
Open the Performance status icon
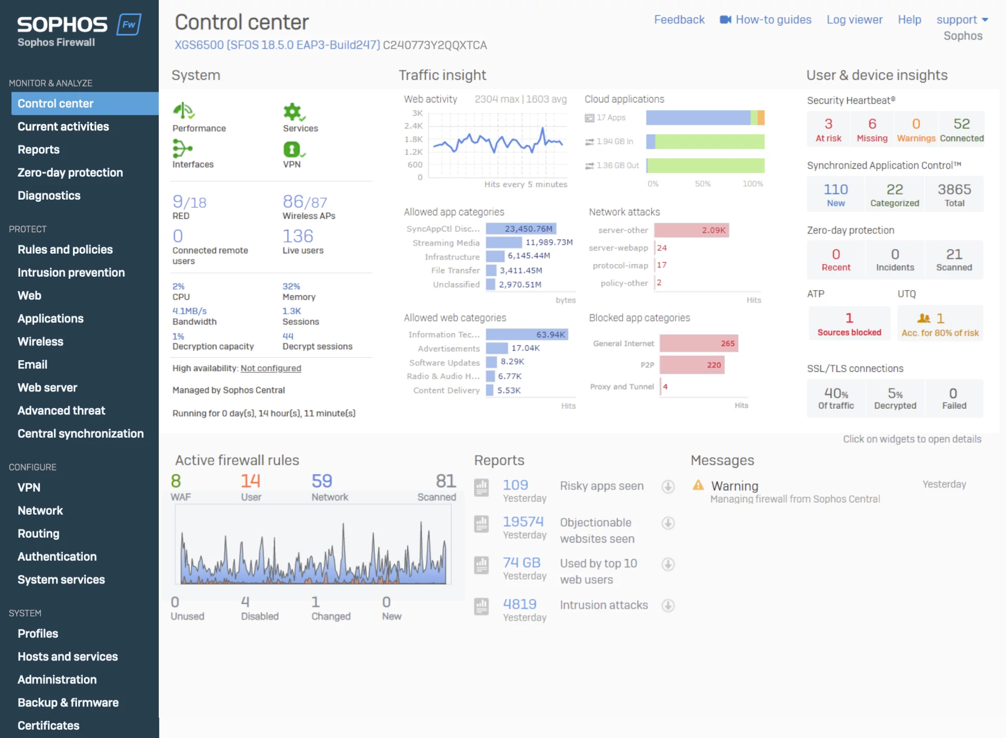tap(184, 111)
